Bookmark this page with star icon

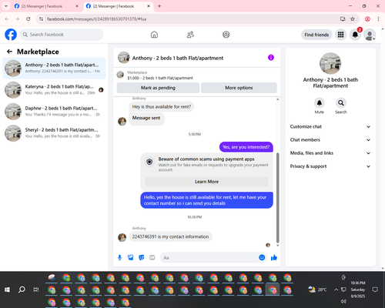(x=353, y=18)
